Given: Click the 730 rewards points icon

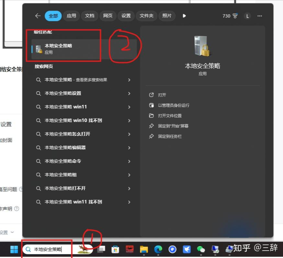Looking at the screenshot, I should tap(230, 16).
